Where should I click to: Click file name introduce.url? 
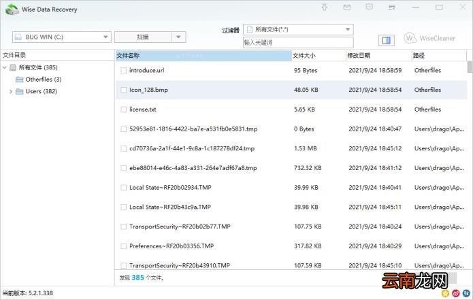147,71
